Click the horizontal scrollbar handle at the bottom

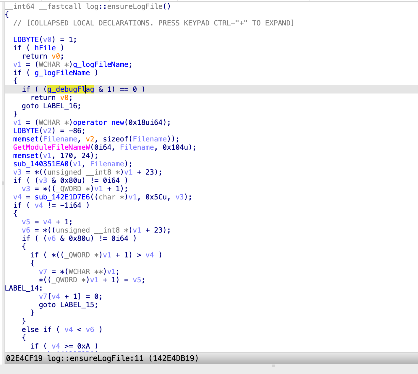[x=273, y=366]
